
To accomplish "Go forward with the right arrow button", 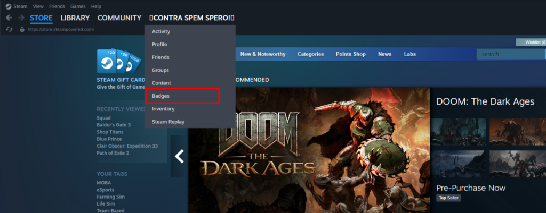I will point(21,18).
